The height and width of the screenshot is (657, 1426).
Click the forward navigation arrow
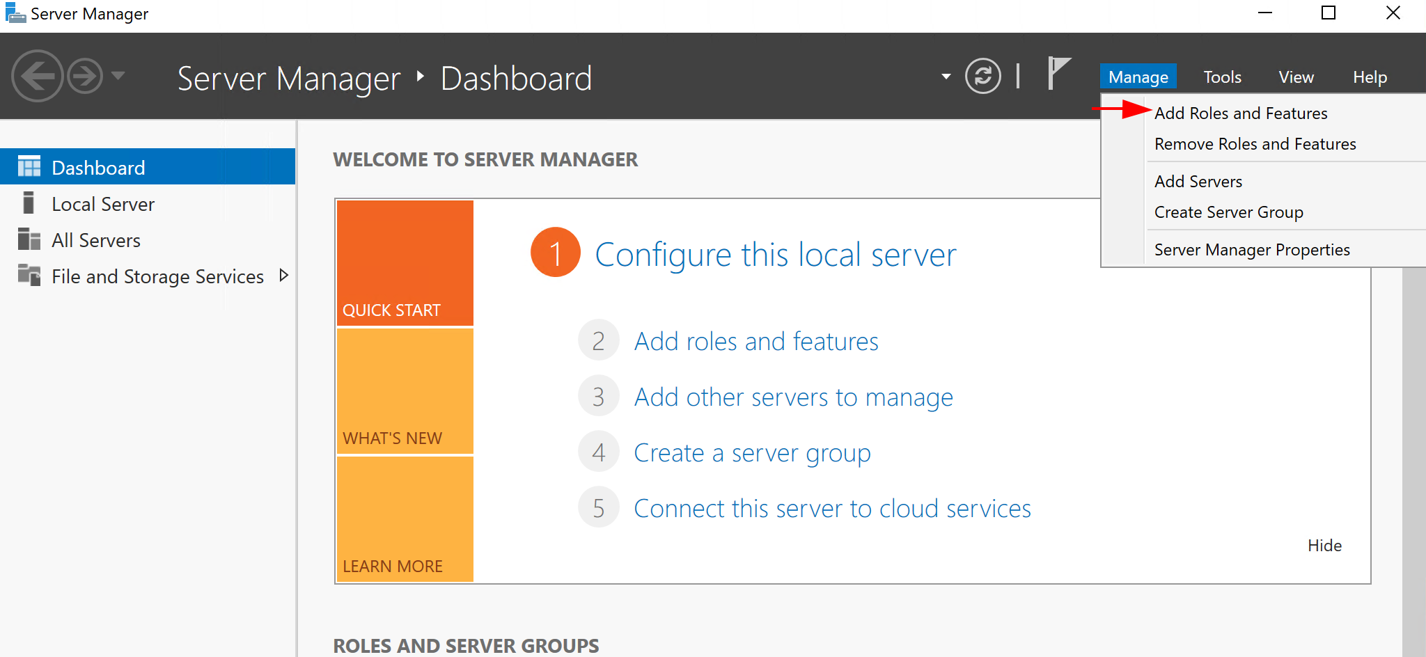point(84,77)
